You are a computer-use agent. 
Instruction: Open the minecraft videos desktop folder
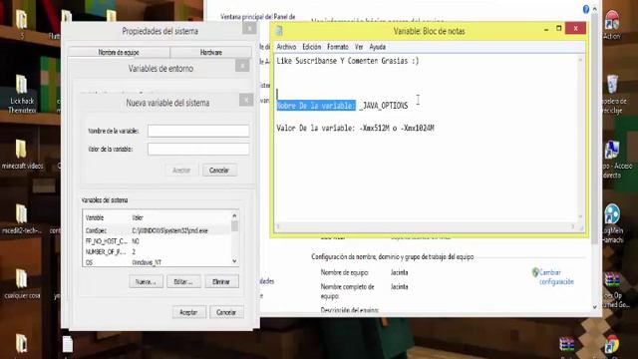[x=22, y=155]
